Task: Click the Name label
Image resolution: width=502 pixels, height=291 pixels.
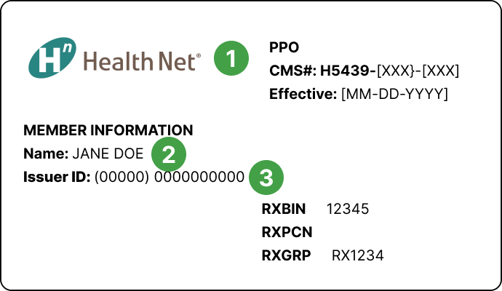Action: click(45, 154)
